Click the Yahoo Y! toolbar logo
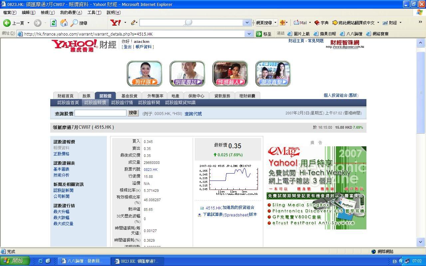 tap(115, 23)
